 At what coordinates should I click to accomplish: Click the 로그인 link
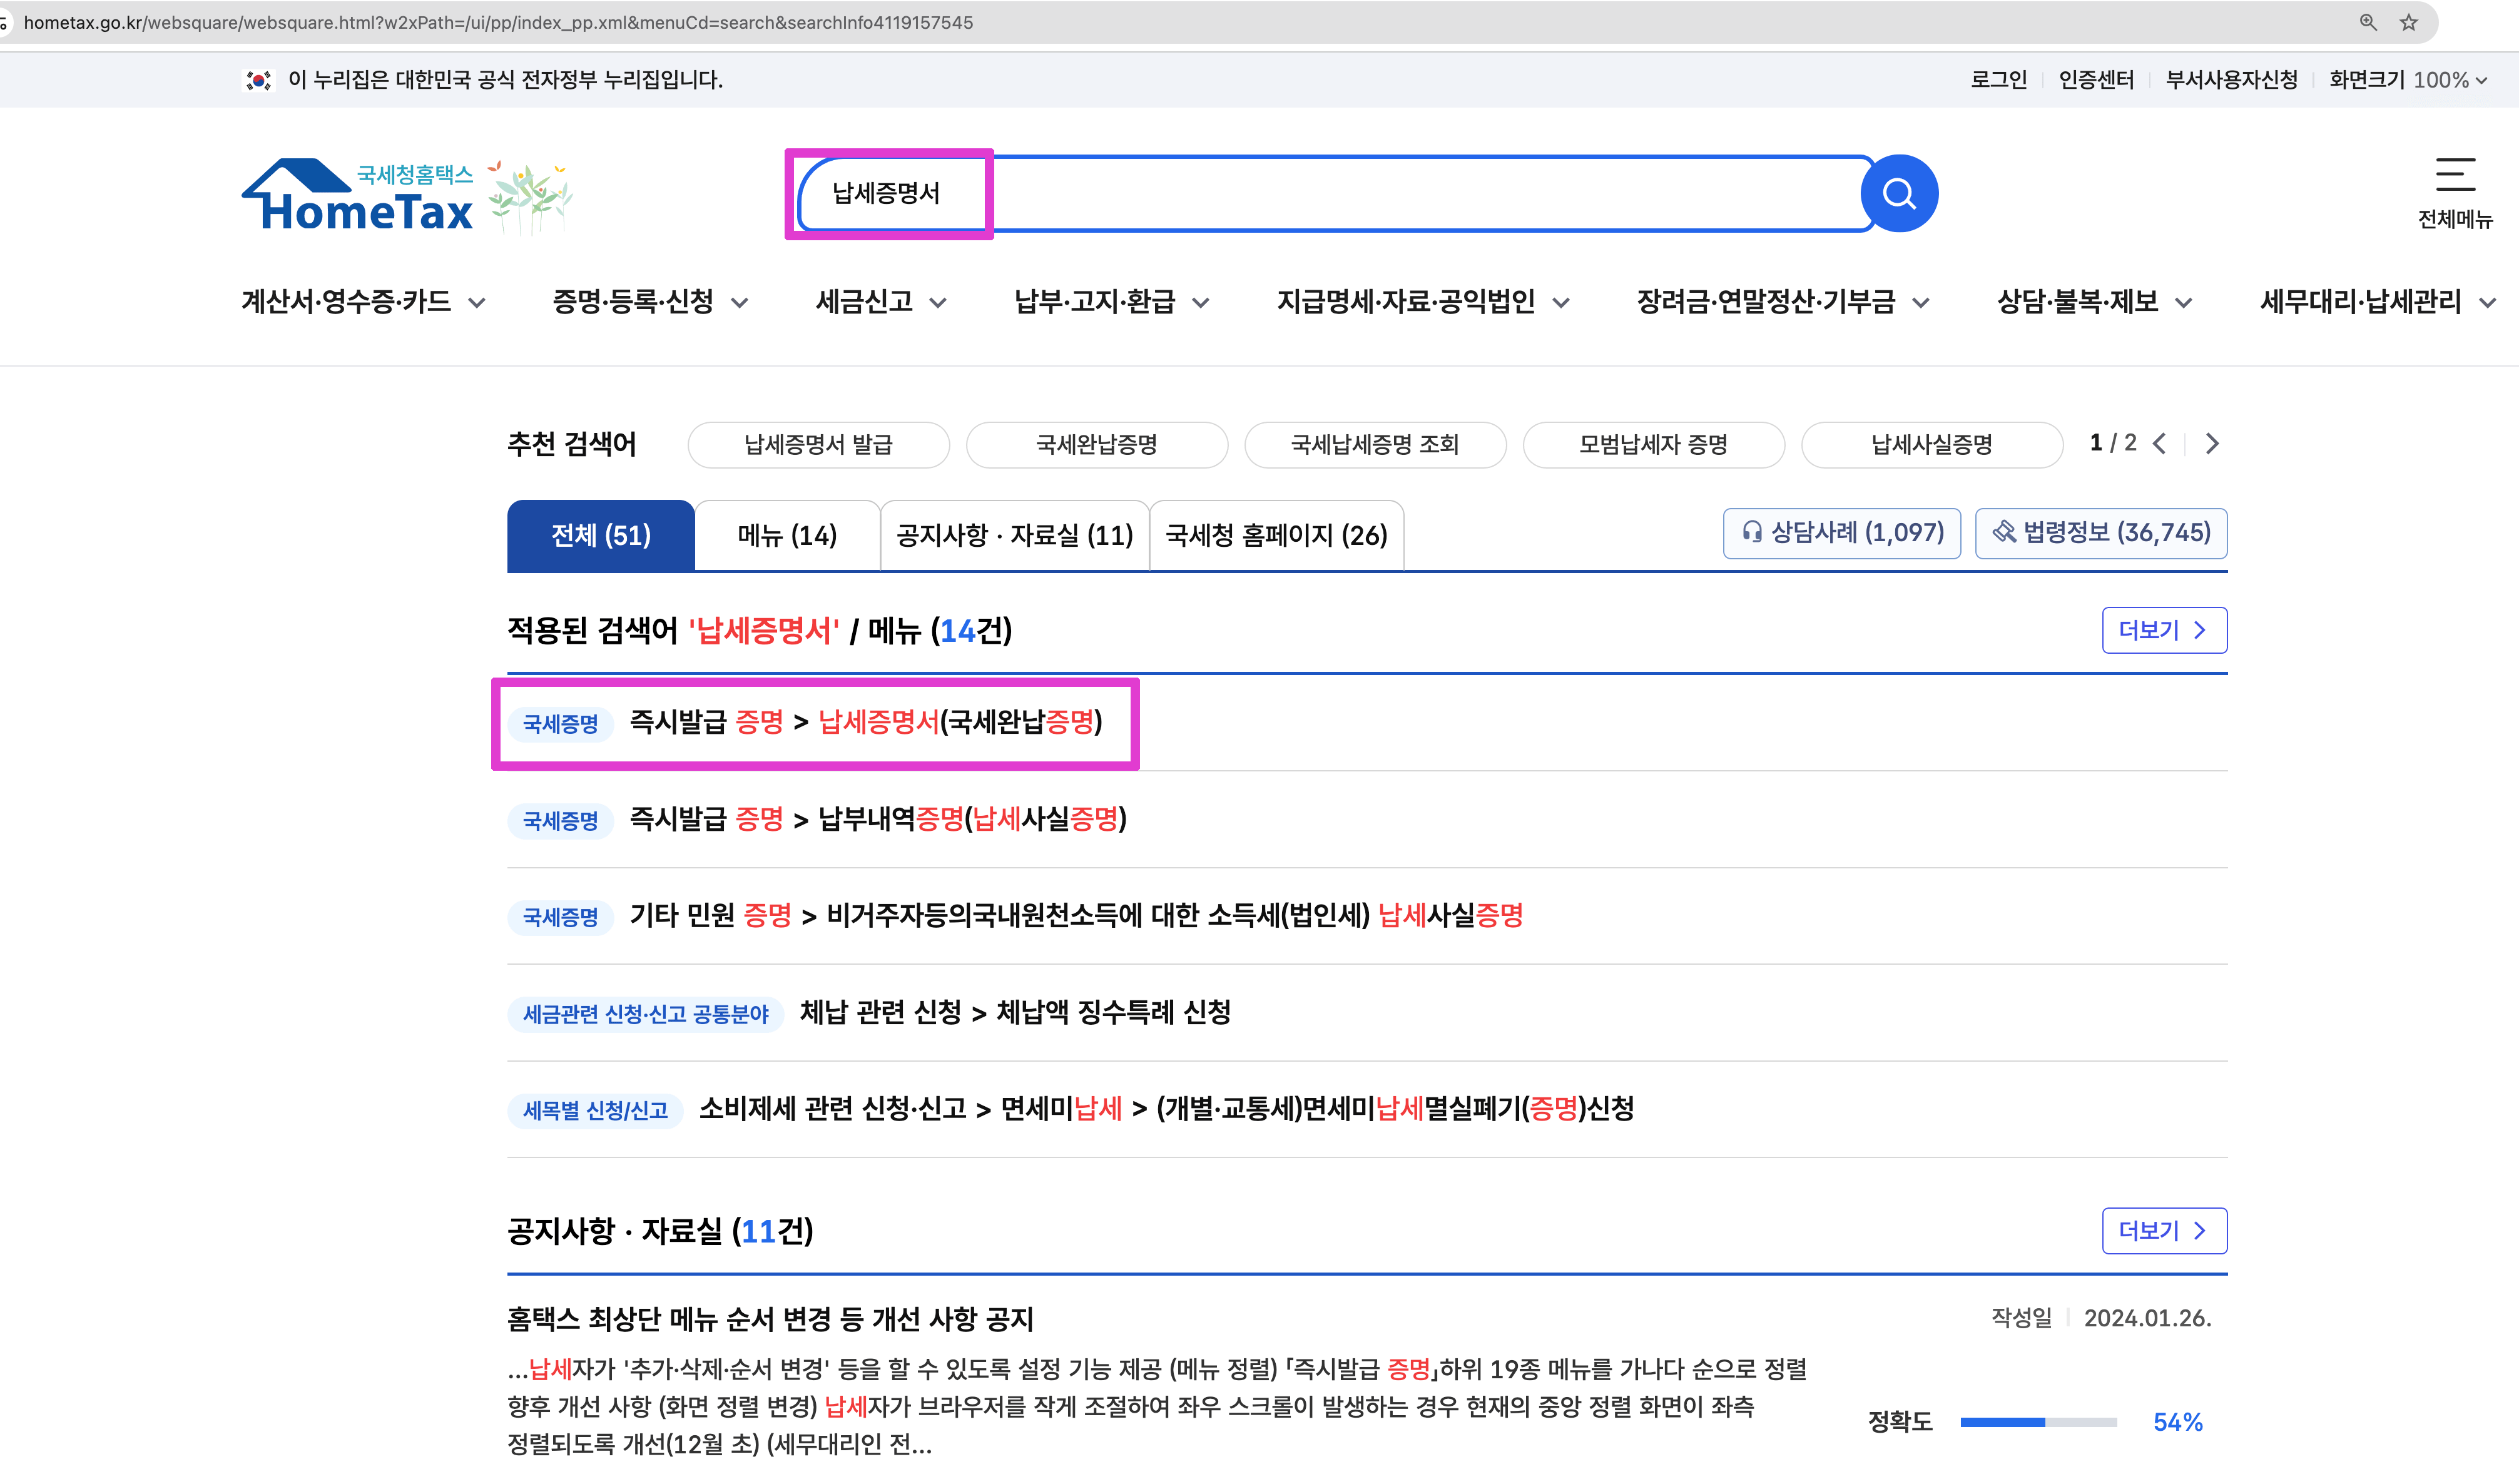pyautogui.click(x=1998, y=80)
